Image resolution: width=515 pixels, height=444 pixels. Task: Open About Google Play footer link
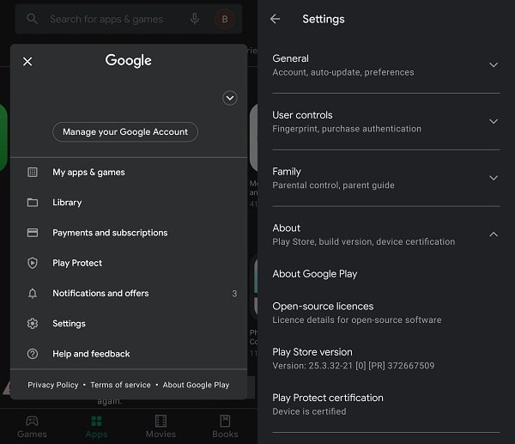click(x=196, y=385)
